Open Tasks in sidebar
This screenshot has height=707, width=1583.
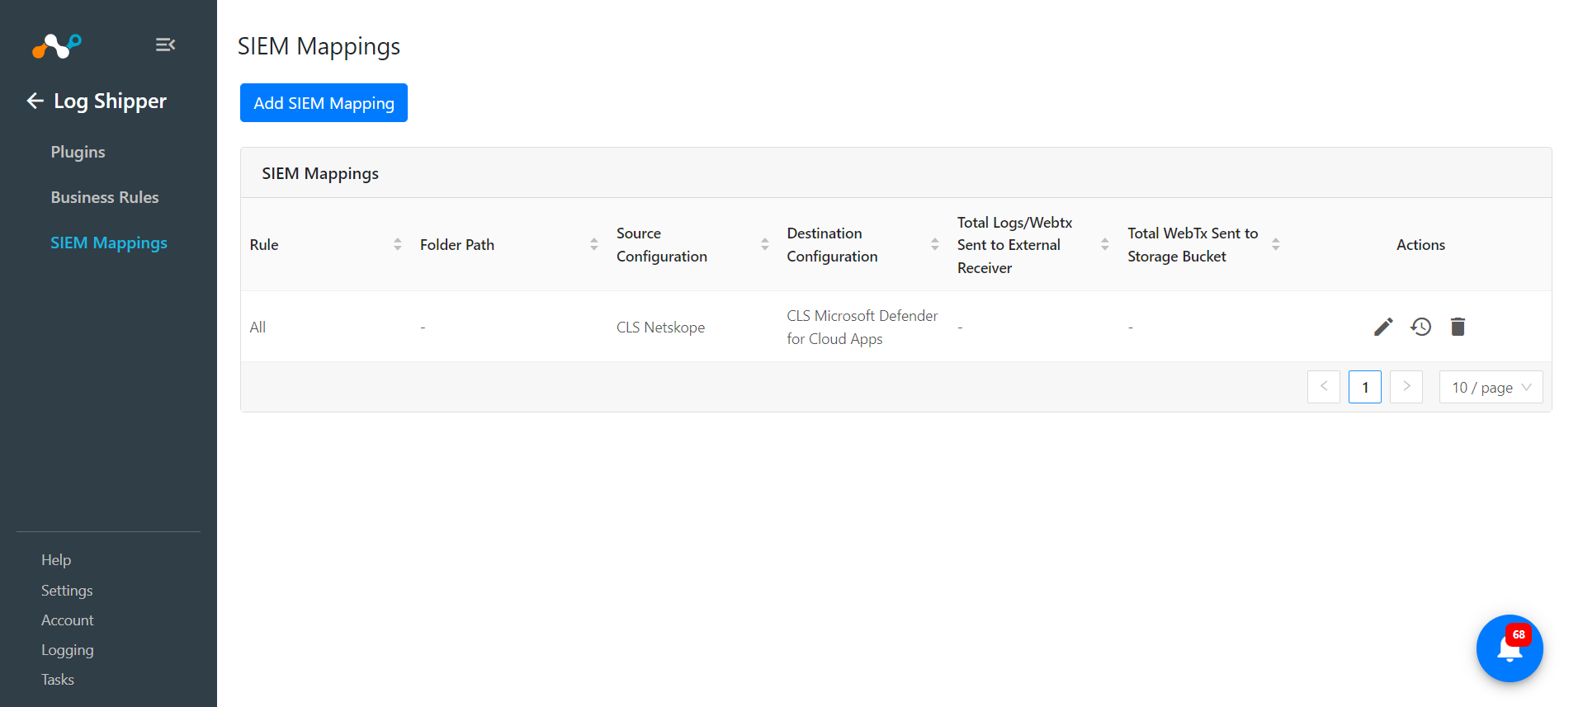58,680
